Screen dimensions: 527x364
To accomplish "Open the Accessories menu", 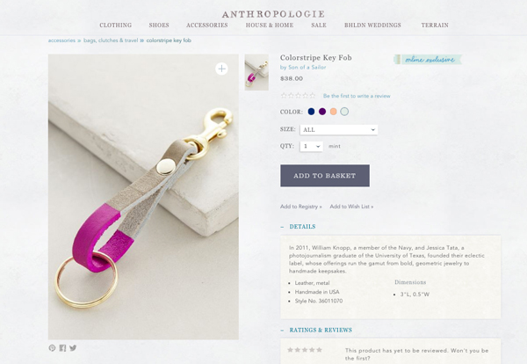I will (x=207, y=25).
